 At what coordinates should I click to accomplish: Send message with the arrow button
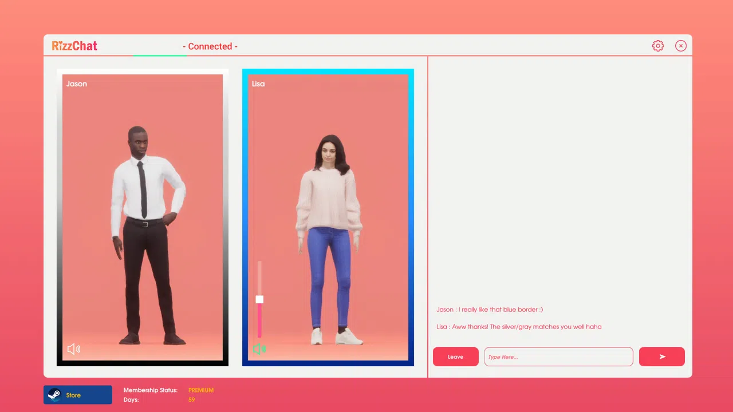662,356
